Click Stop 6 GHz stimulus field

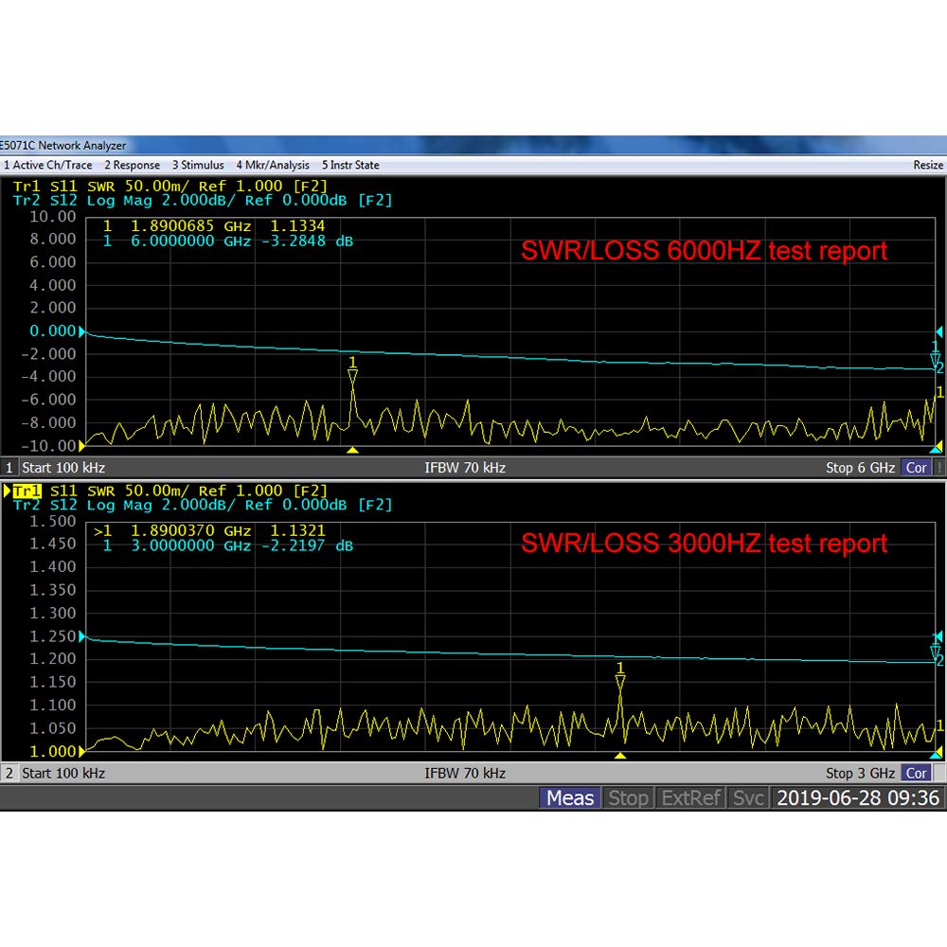tap(860, 468)
